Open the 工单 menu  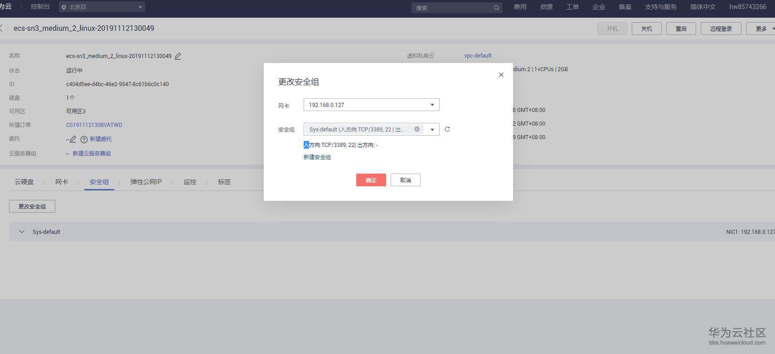572,7
